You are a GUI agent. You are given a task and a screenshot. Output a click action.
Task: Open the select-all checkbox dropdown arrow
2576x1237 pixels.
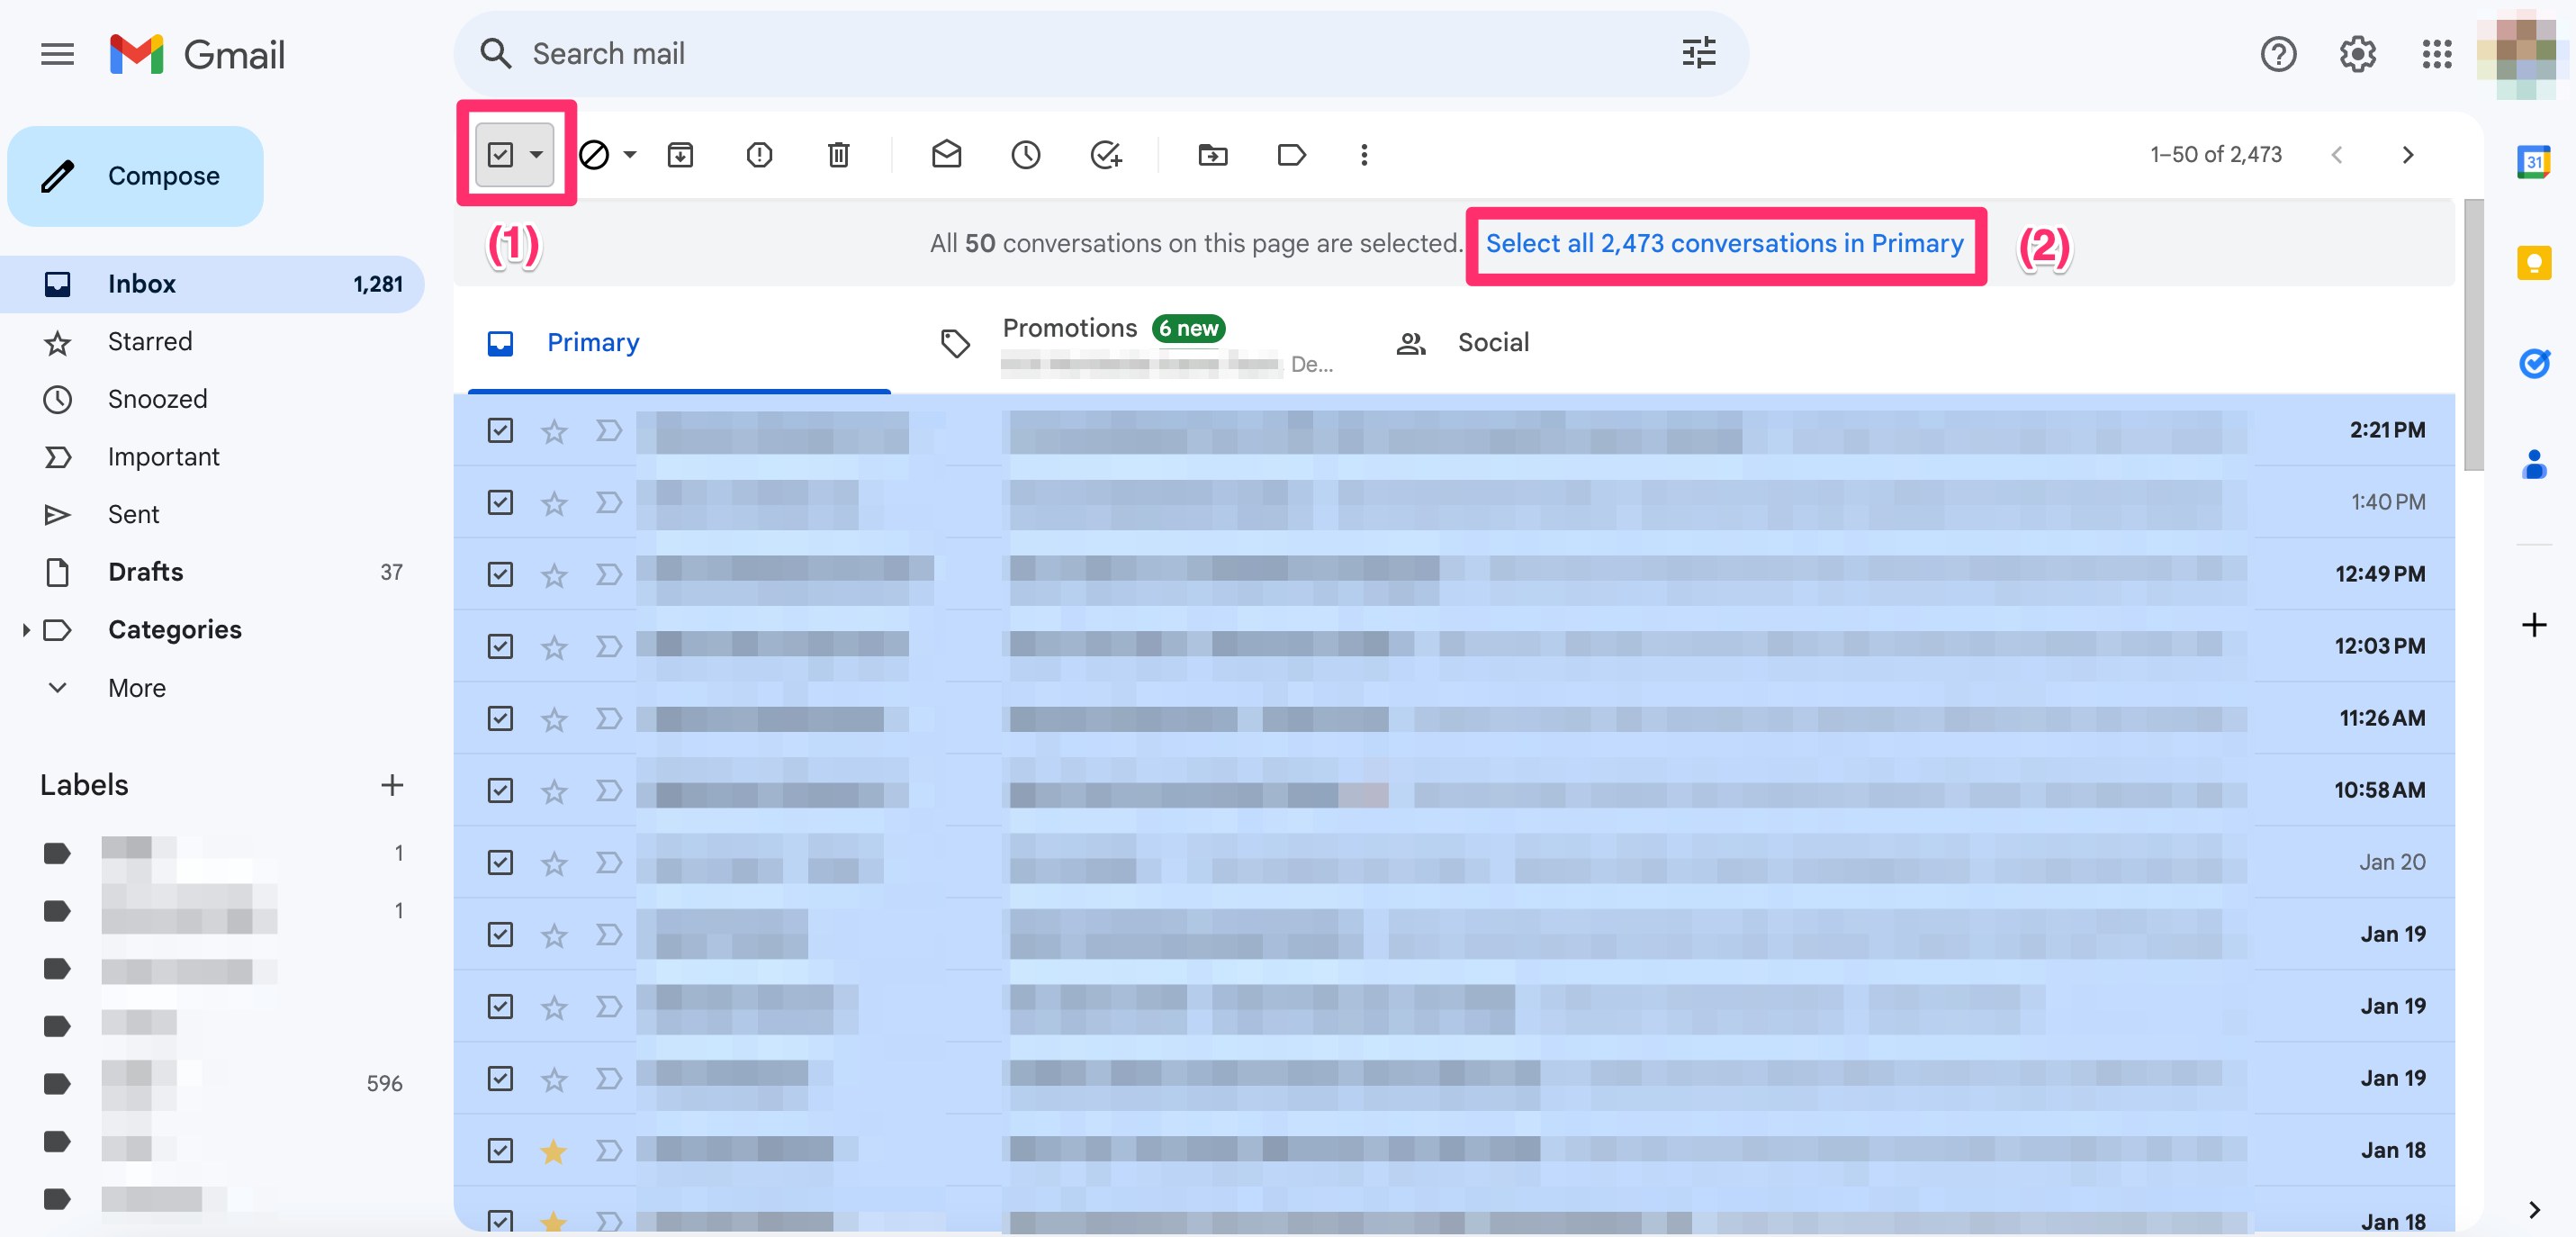point(537,155)
